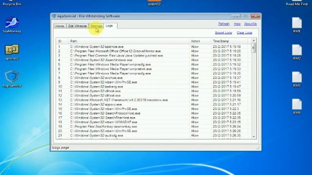Sort by the Time Stamp column header
Image resolution: width=312 pixels, height=175 pixels.
click(x=230, y=41)
